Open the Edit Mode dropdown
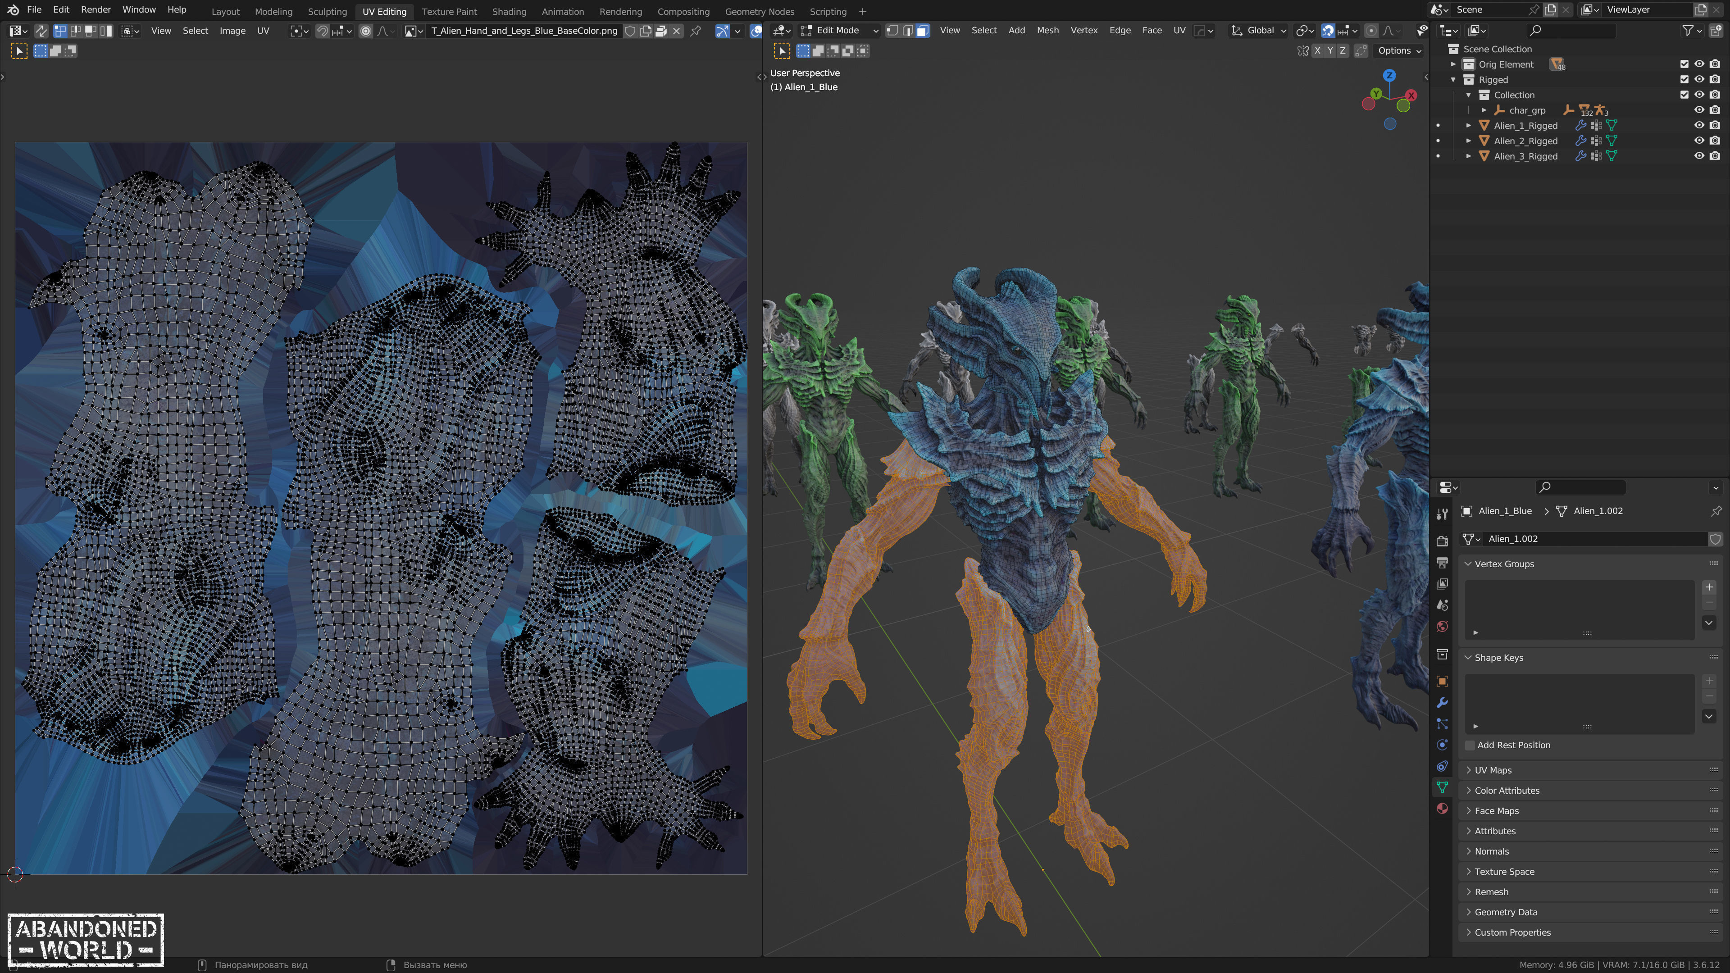 (839, 30)
